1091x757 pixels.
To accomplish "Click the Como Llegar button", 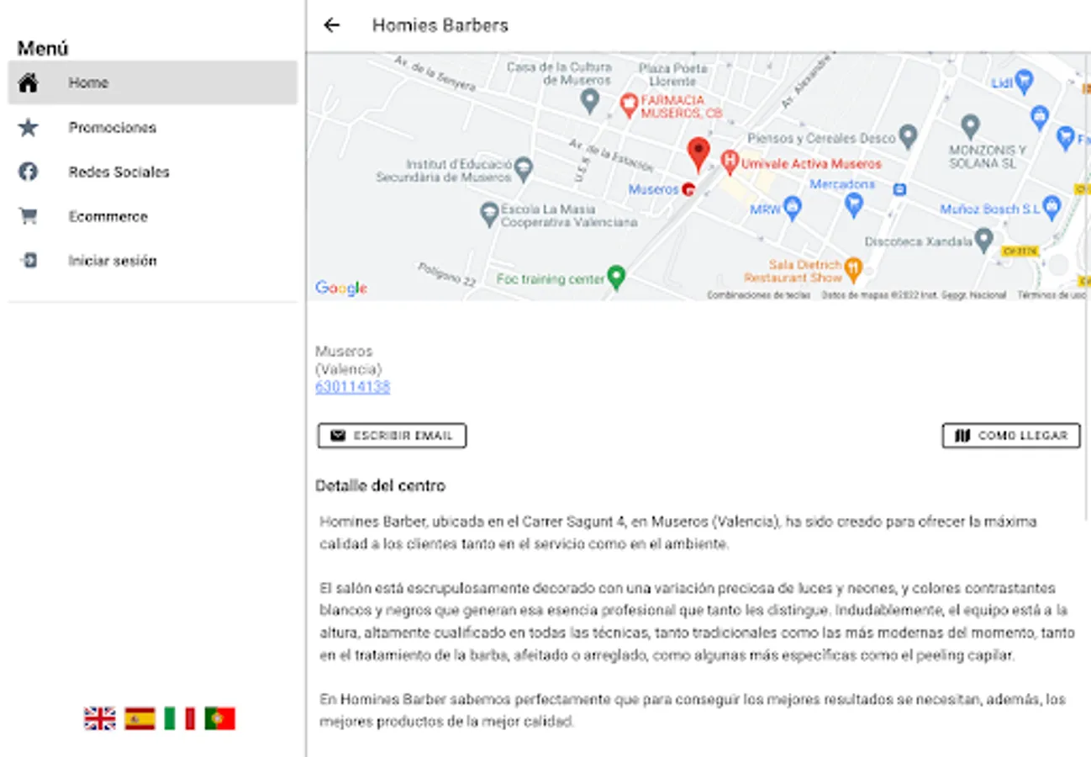I will click(1011, 436).
